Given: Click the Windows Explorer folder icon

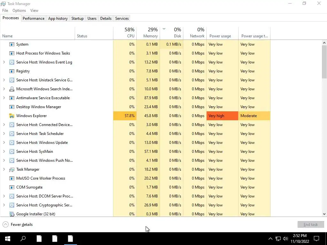Looking at the screenshot, I should coord(12,116).
